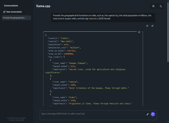Click the Conversations sidebar heading
The image size is (169, 123).
[x=11, y=5]
